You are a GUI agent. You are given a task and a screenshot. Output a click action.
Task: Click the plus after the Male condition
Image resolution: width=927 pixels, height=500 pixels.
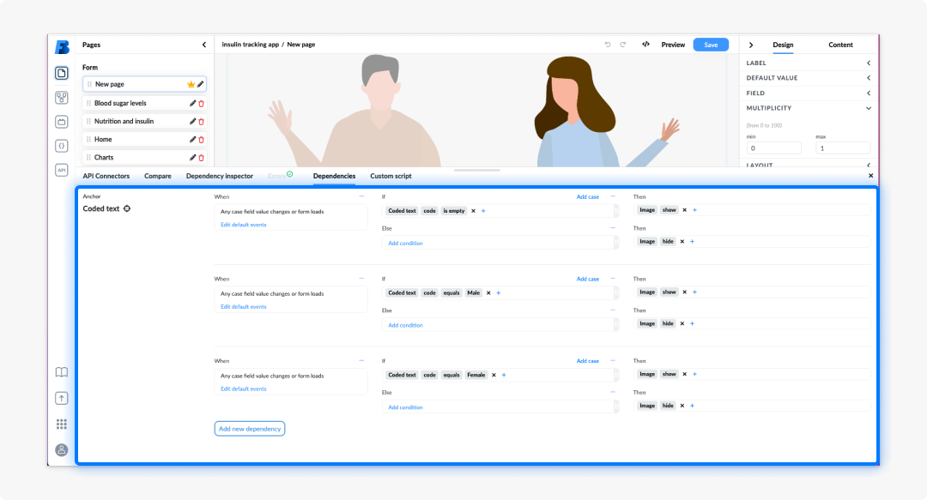point(499,293)
